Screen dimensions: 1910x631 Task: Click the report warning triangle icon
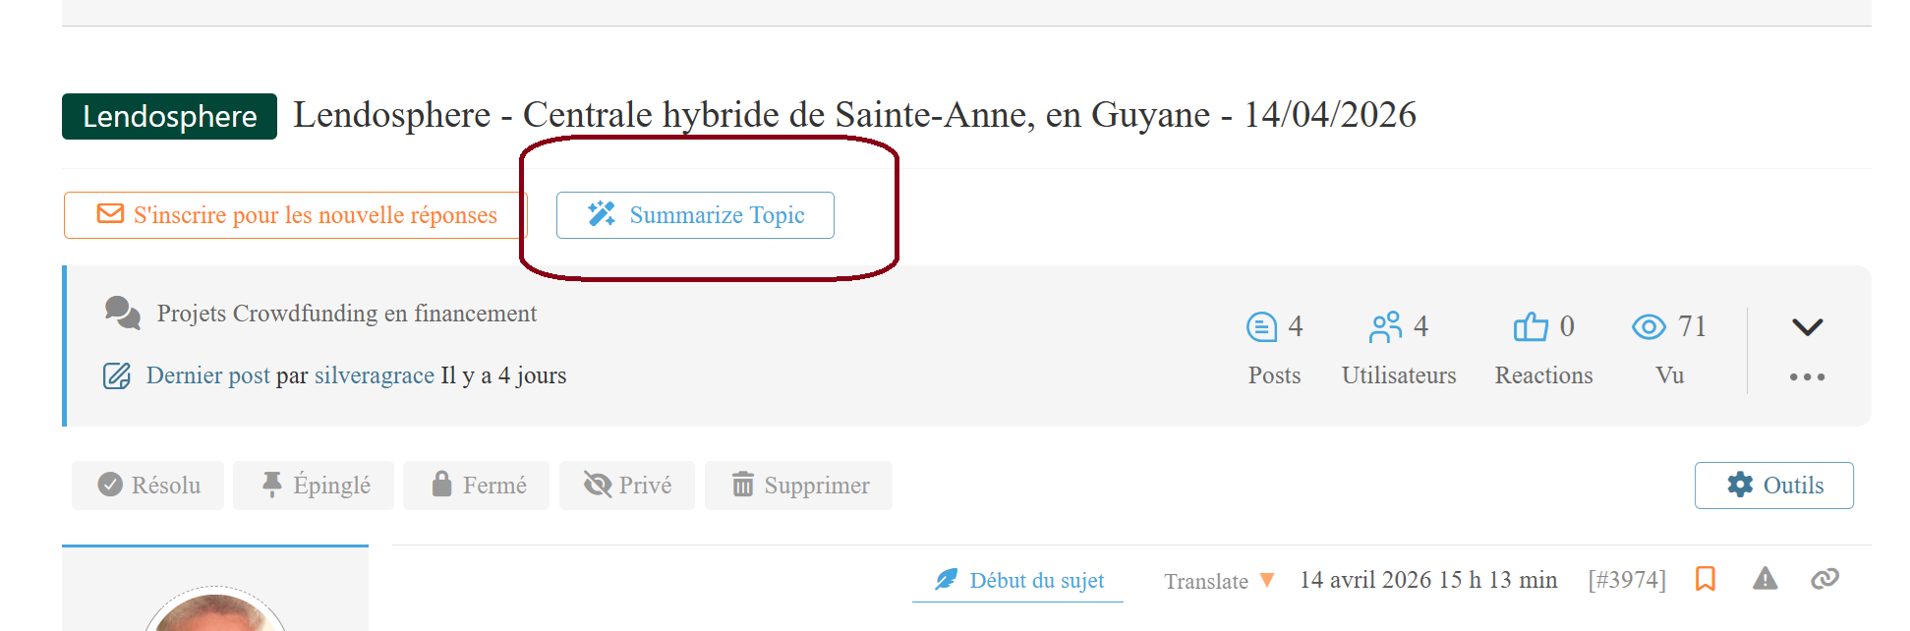click(x=1765, y=579)
